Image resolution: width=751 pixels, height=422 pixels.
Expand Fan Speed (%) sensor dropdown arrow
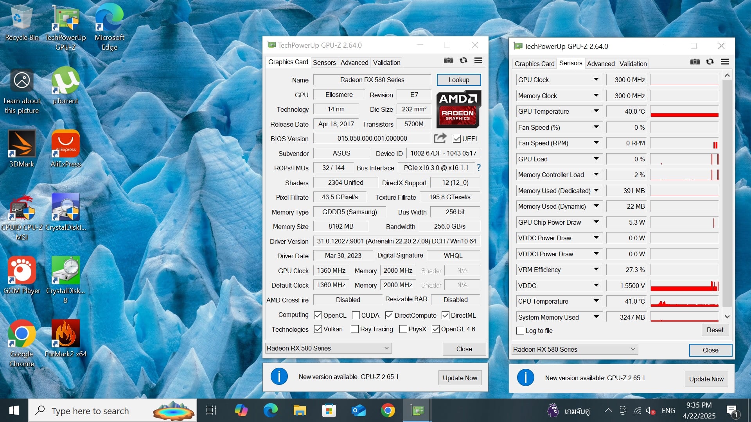[x=596, y=127]
